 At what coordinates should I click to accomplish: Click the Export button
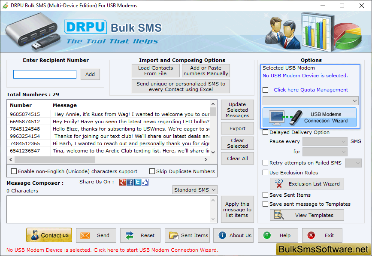point(237,128)
